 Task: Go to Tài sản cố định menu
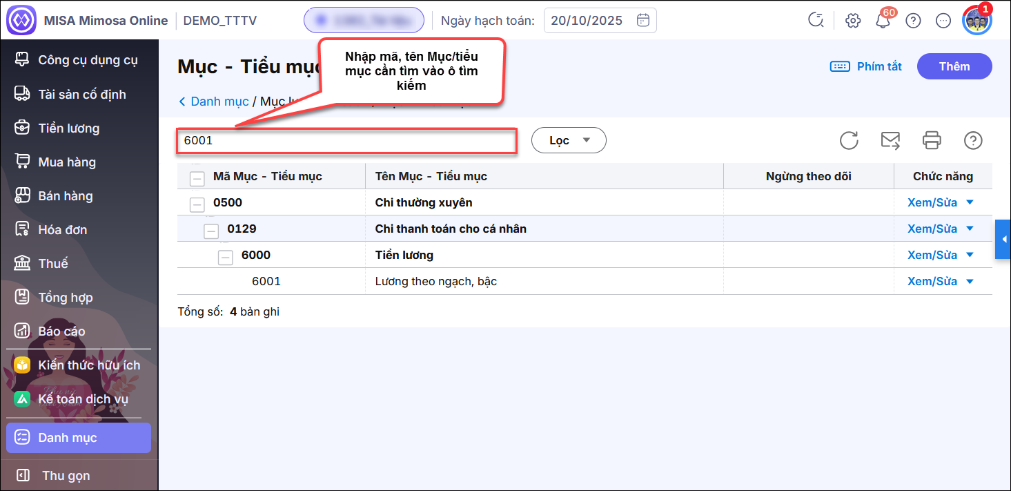tap(82, 94)
